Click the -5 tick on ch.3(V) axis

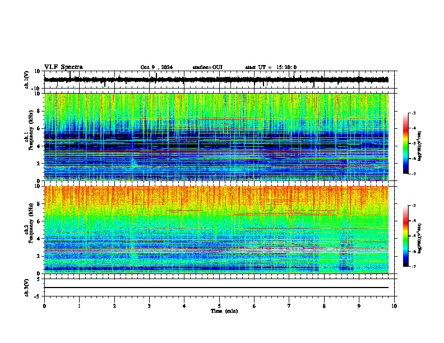coord(38,296)
